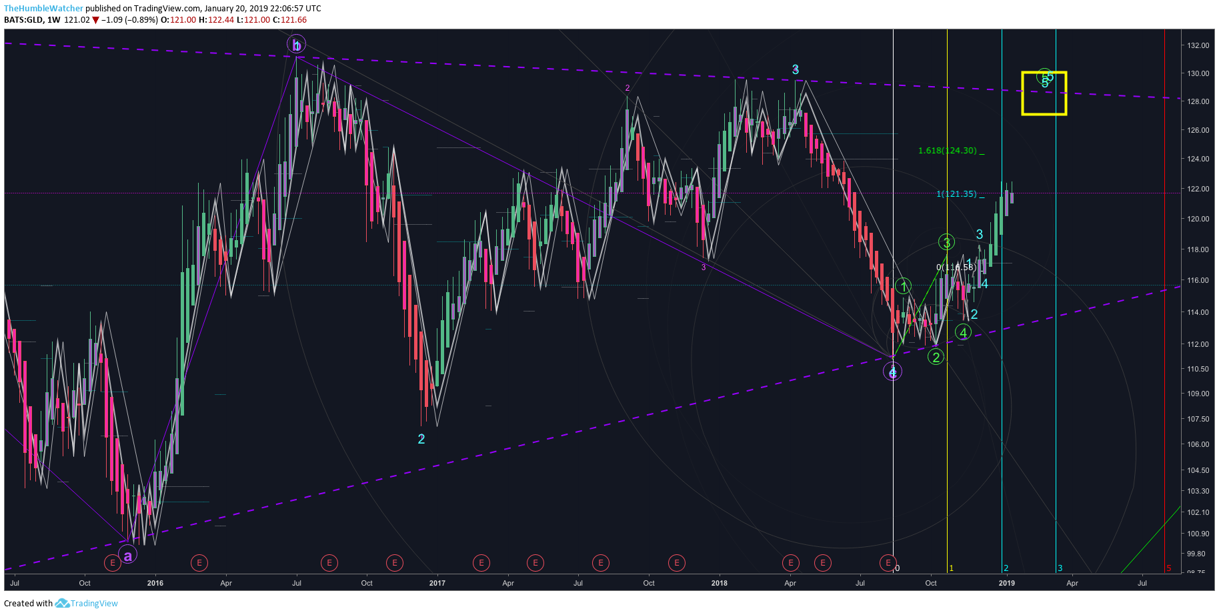Click the earnings 'E' marker beside circled 'a'
This screenshot has height=615, width=1219.
[x=112, y=563]
